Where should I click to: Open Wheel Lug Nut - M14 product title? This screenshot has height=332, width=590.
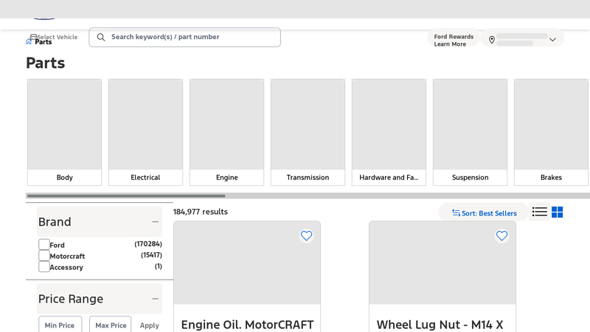pos(440,325)
